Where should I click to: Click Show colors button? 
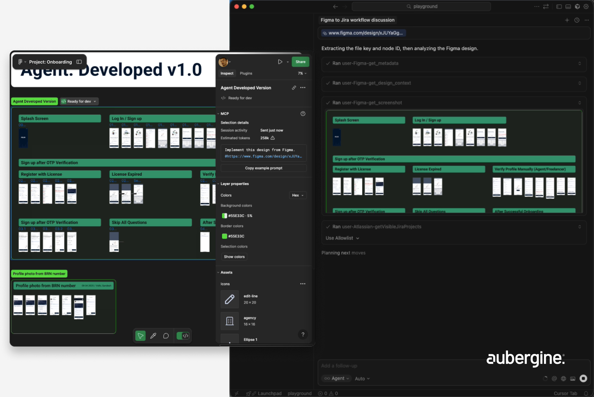click(234, 257)
